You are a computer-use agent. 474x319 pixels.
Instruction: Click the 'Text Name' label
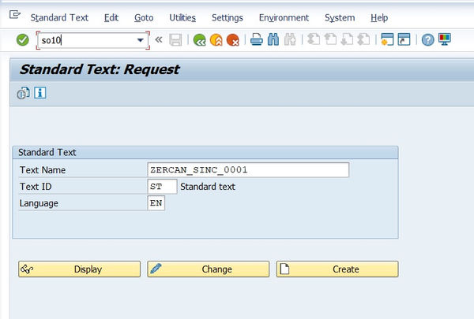tap(43, 170)
